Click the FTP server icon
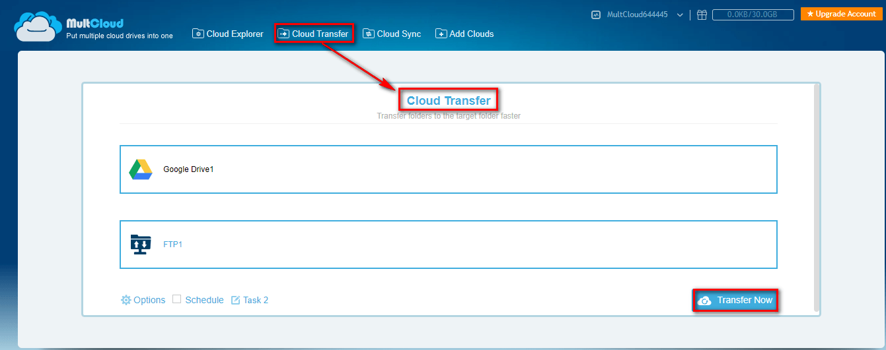Screen dimensions: 886x350 (141, 245)
